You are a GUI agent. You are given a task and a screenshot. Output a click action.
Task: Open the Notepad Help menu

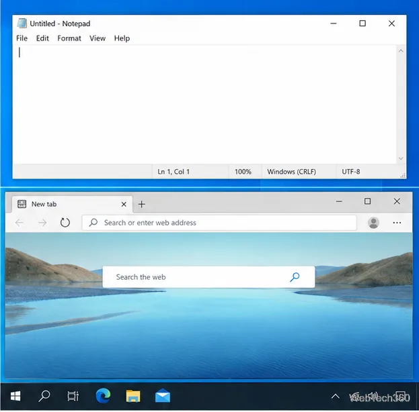coord(122,38)
